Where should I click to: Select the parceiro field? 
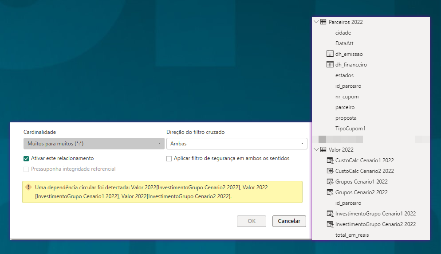pyautogui.click(x=345, y=107)
